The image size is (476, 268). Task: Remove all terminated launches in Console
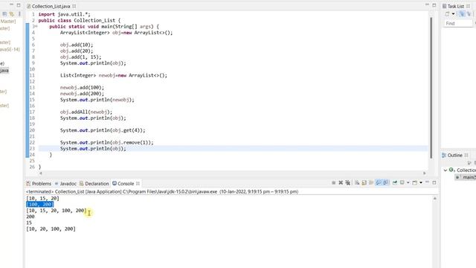(x=348, y=182)
